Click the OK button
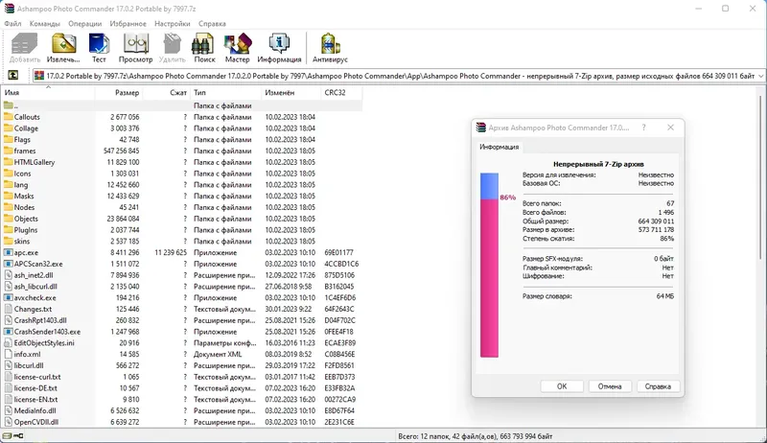This screenshot has height=443, width=767. [562, 386]
